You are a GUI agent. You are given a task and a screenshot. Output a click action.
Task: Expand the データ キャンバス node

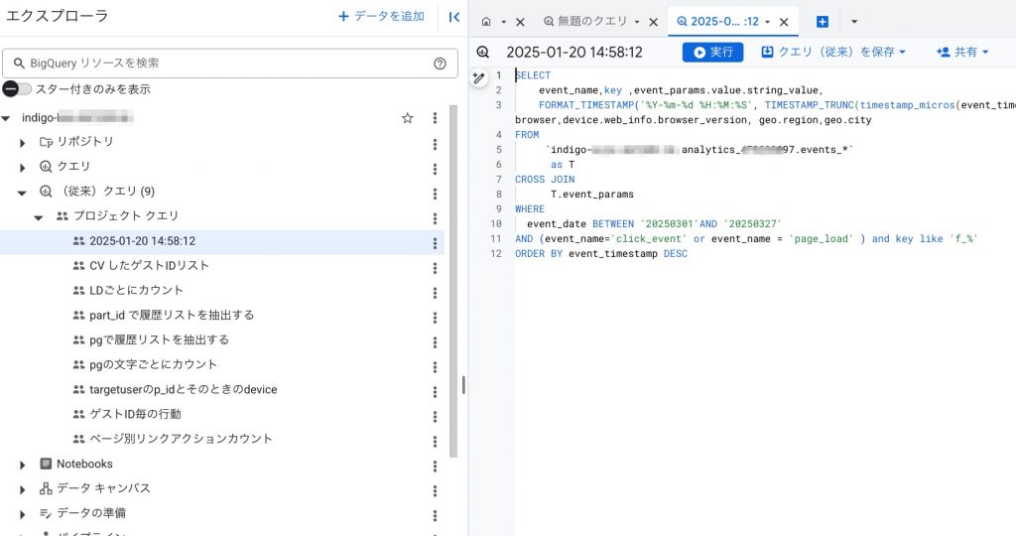23,489
